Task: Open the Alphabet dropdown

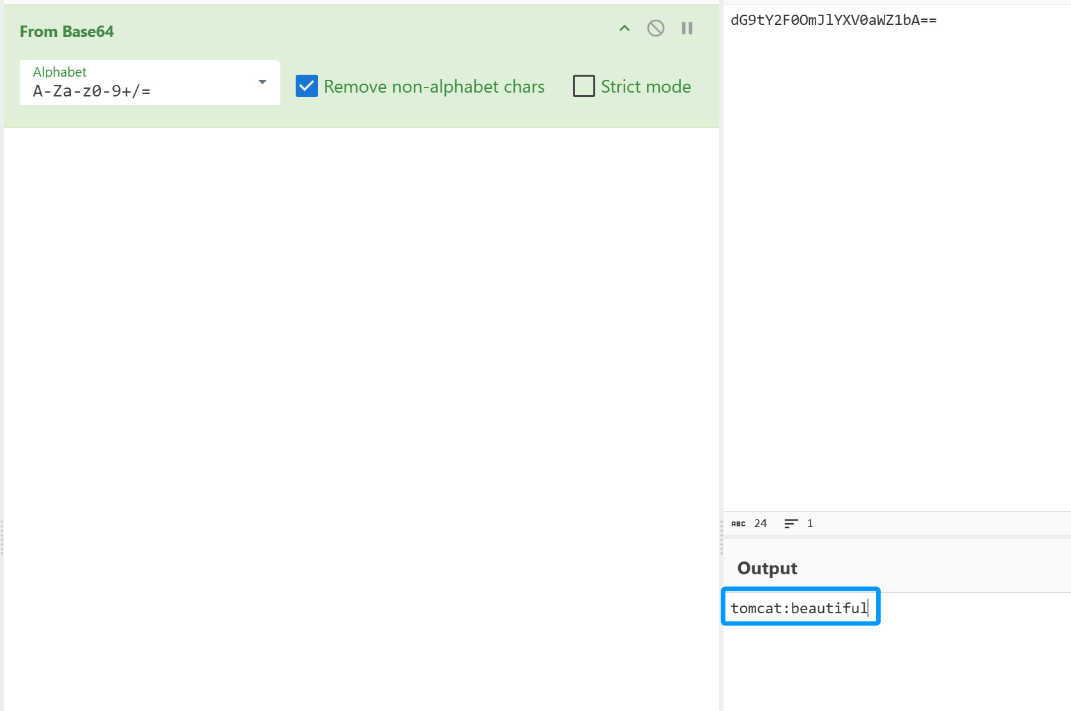Action: pos(150,82)
